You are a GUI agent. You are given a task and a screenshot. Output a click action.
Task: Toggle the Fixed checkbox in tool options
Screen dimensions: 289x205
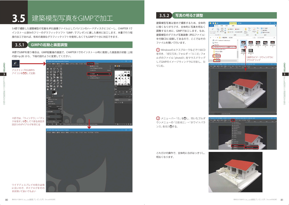(x=47, y=106)
